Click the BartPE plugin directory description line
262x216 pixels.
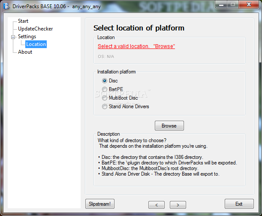click(x=168, y=163)
